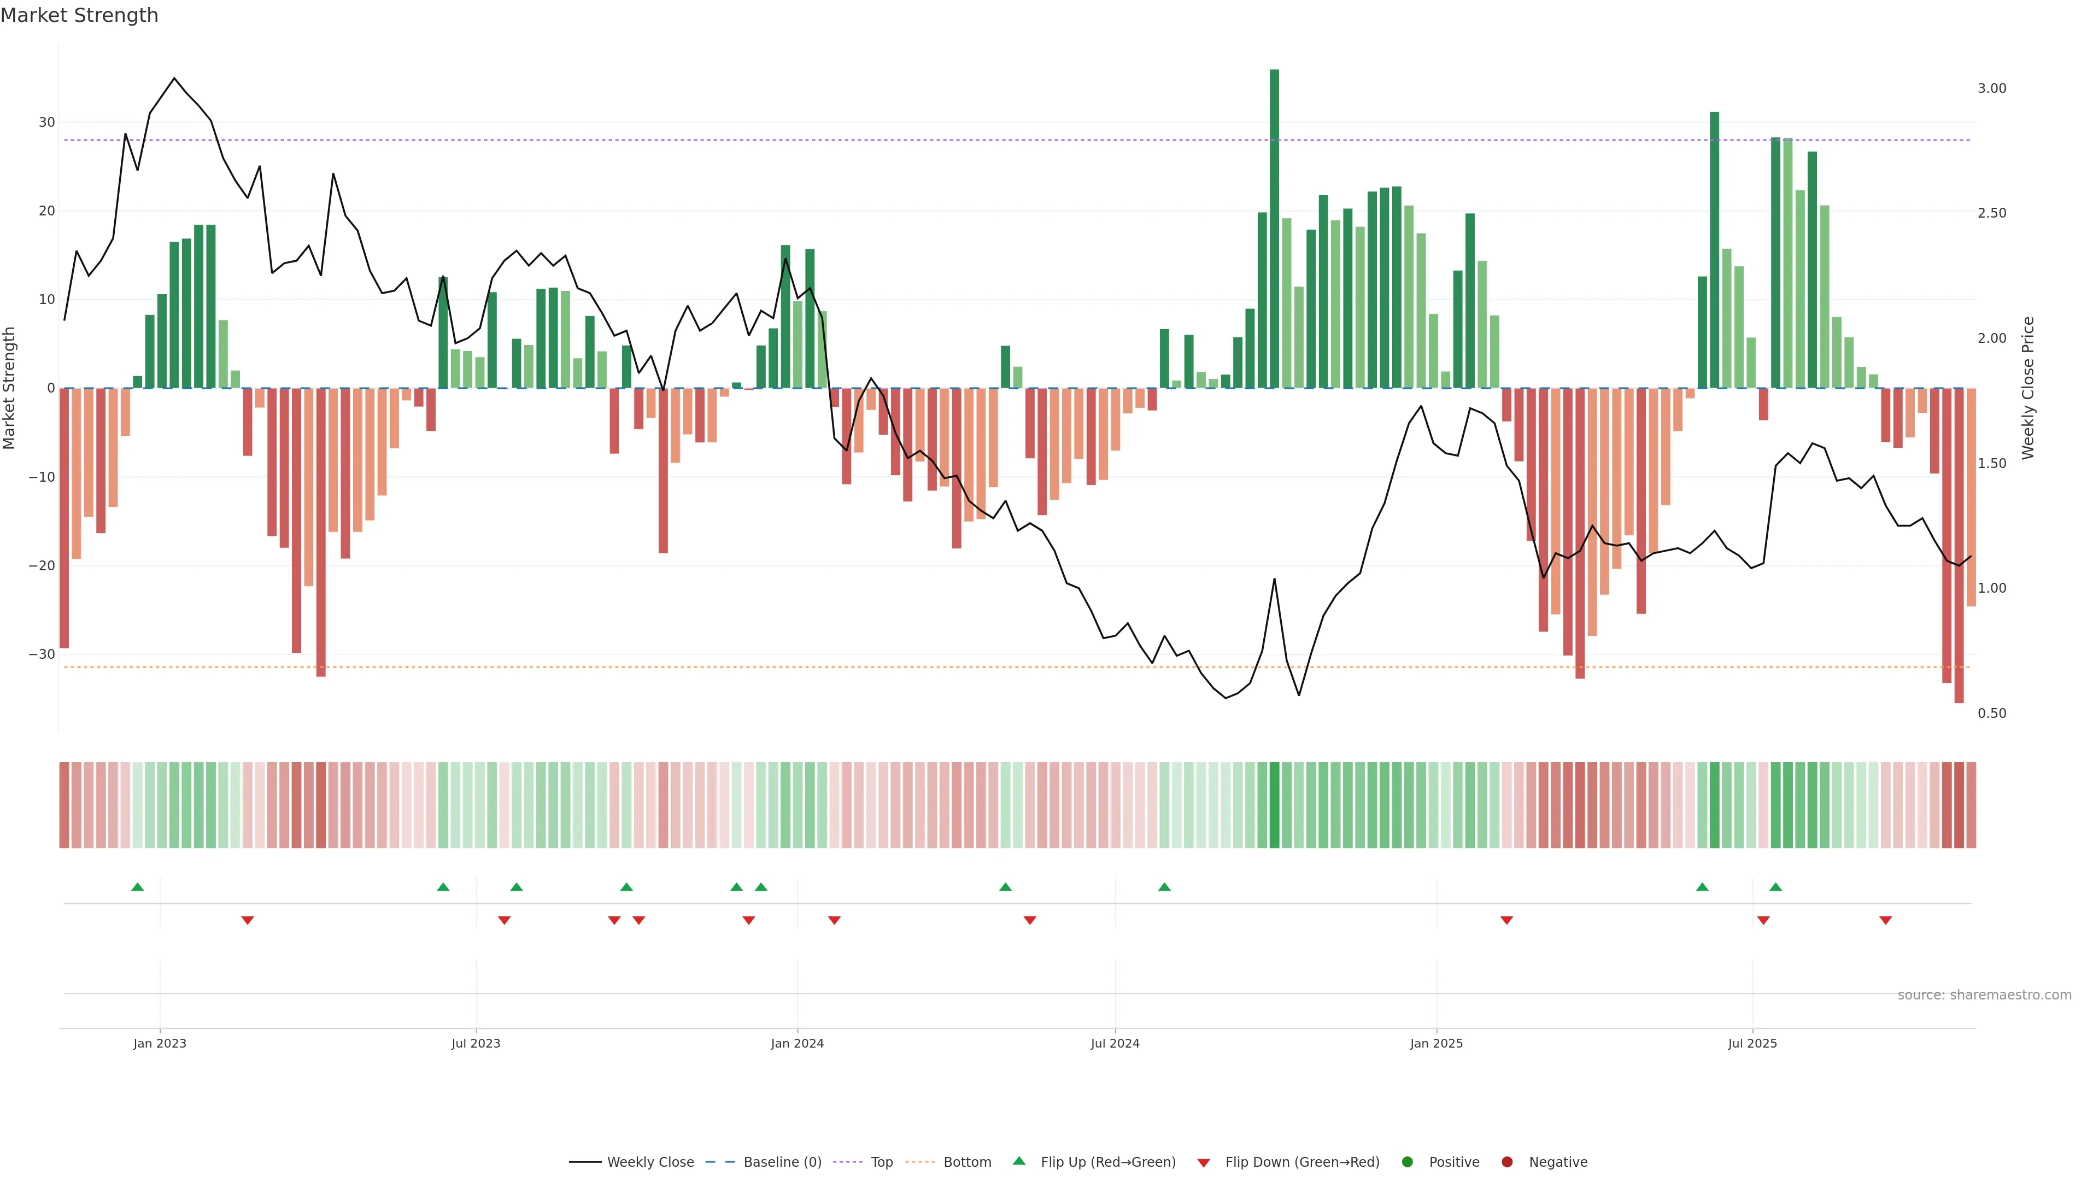Viewport: 2099px width, 1181px height.
Task: Click the tallest green Market Strength bar
Action: coord(1274,228)
